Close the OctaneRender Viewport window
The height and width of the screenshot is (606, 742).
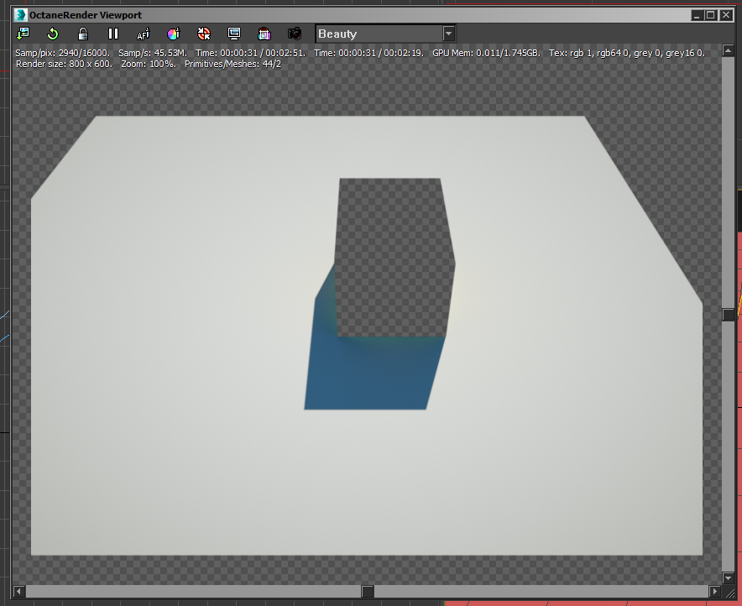724,15
